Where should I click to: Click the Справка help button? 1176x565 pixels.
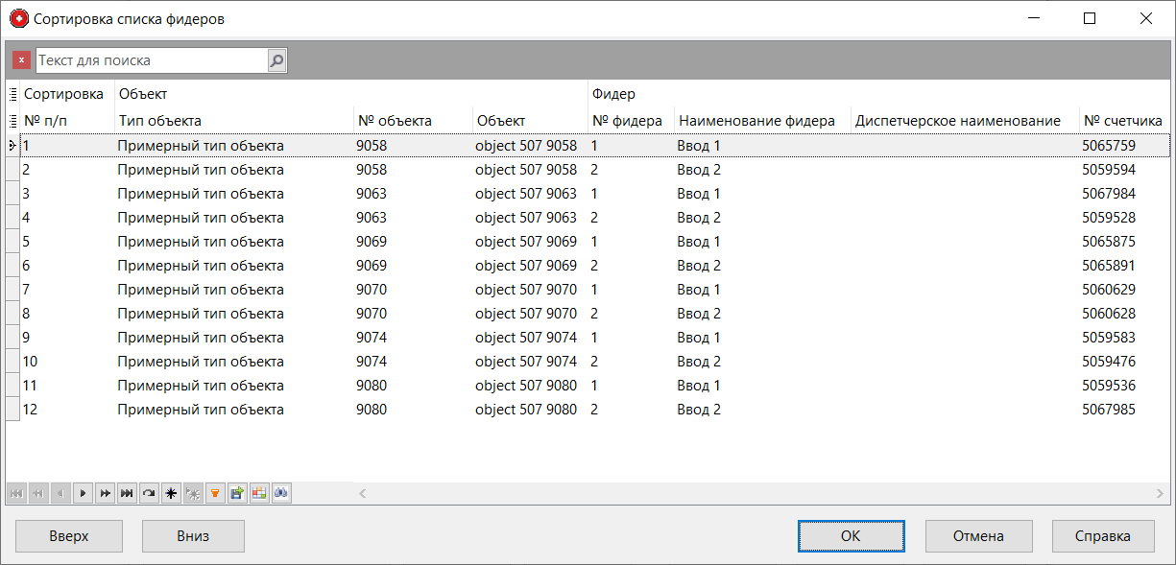[x=1102, y=536]
